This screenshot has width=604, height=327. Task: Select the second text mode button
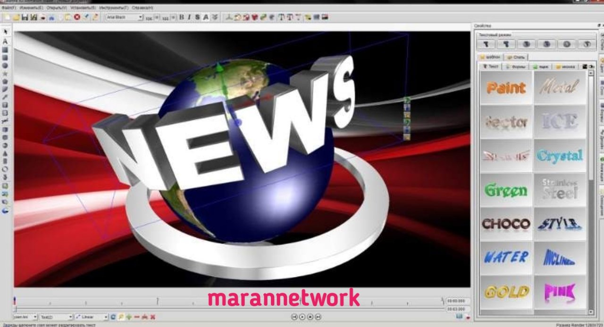click(x=506, y=44)
